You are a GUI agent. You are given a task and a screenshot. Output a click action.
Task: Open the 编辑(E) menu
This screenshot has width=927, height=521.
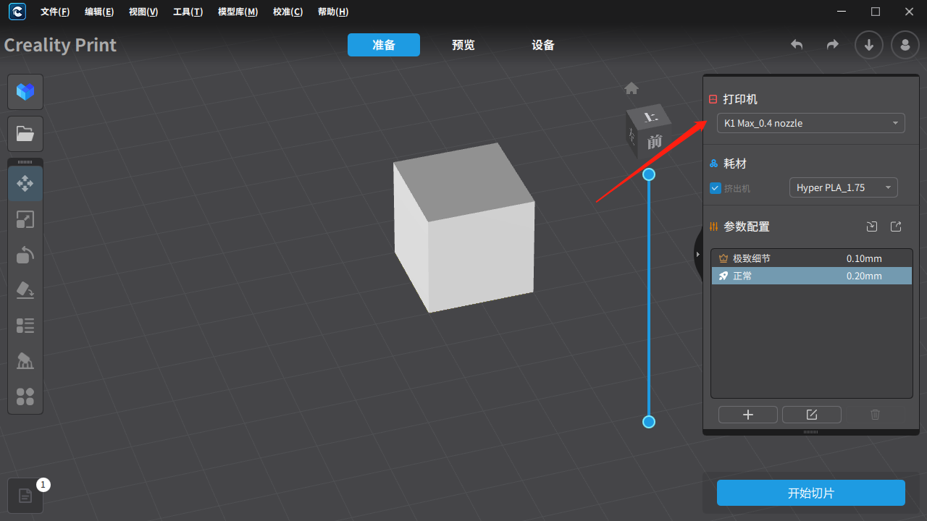click(99, 12)
